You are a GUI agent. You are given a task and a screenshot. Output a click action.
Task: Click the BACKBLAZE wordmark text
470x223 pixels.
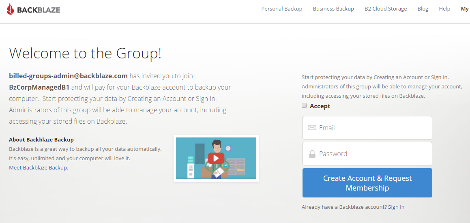(x=39, y=10)
